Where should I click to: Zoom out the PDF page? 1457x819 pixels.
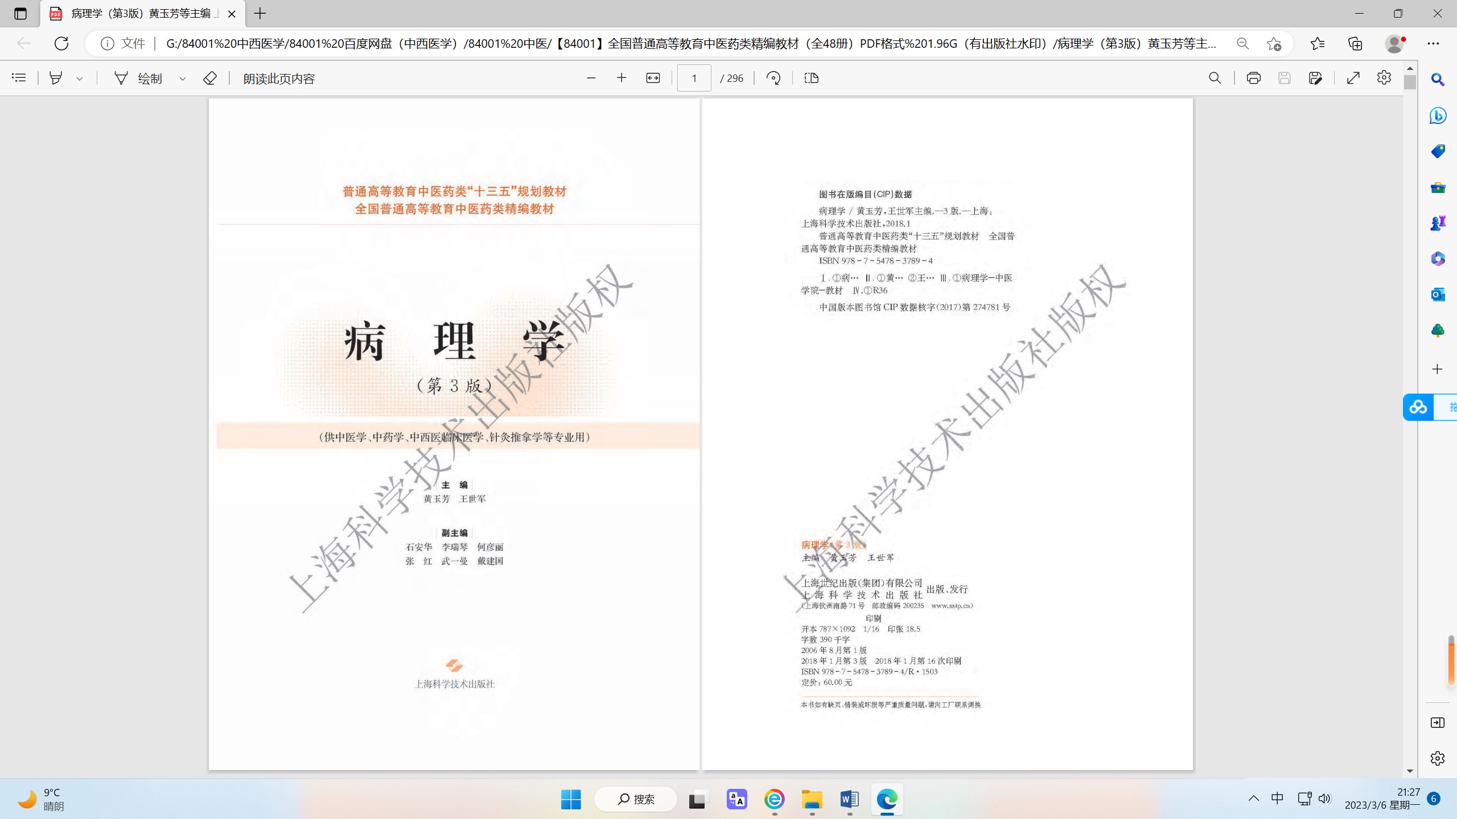click(x=591, y=78)
